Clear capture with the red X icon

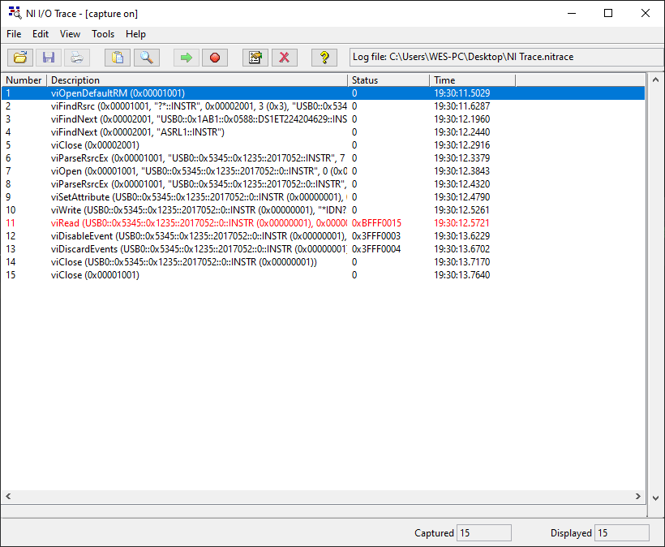[284, 58]
